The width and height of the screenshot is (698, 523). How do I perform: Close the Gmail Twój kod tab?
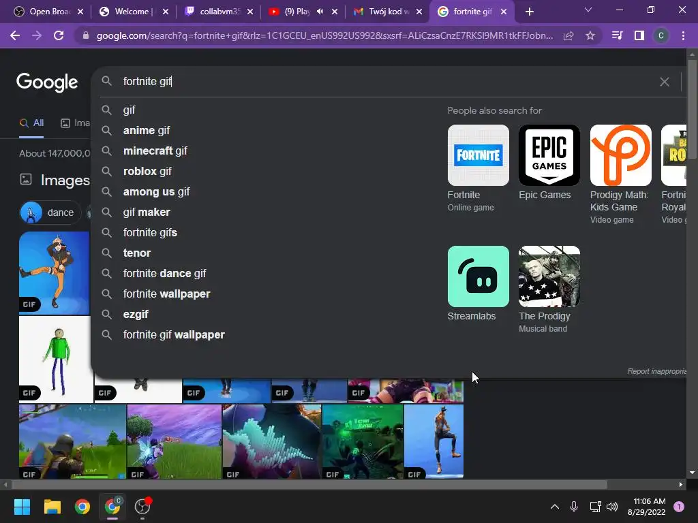point(419,12)
